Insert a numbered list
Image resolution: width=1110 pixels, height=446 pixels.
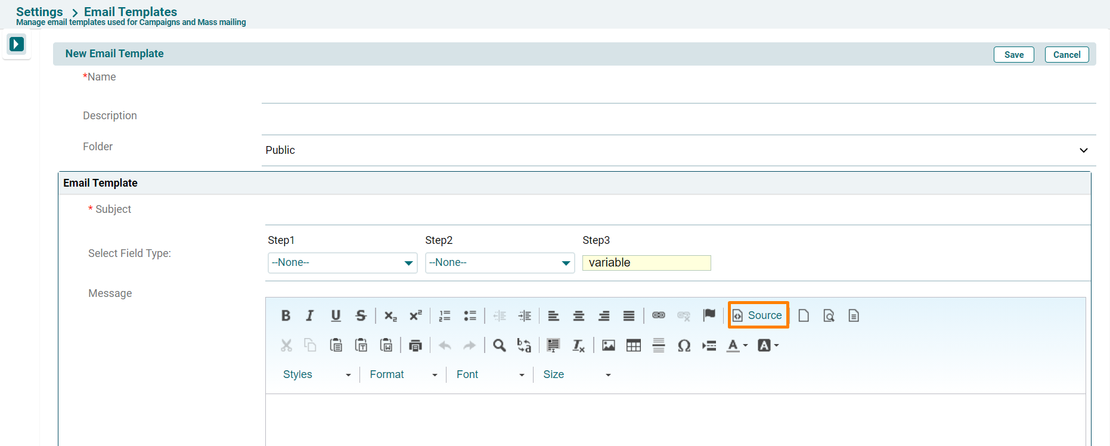coord(445,315)
